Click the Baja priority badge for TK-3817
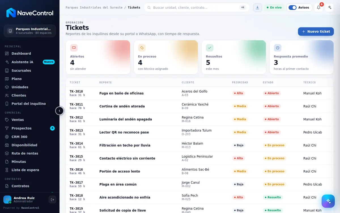This screenshot has height=213, width=340. click(239, 184)
